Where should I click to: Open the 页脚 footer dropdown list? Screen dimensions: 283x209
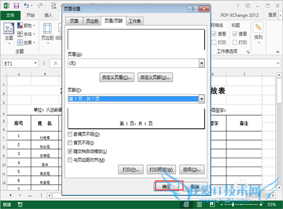pyautogui.click(x=201, y=99)
